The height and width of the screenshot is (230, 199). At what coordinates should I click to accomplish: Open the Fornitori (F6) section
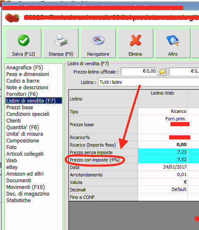pyautogui.click(x=22, y=94)
